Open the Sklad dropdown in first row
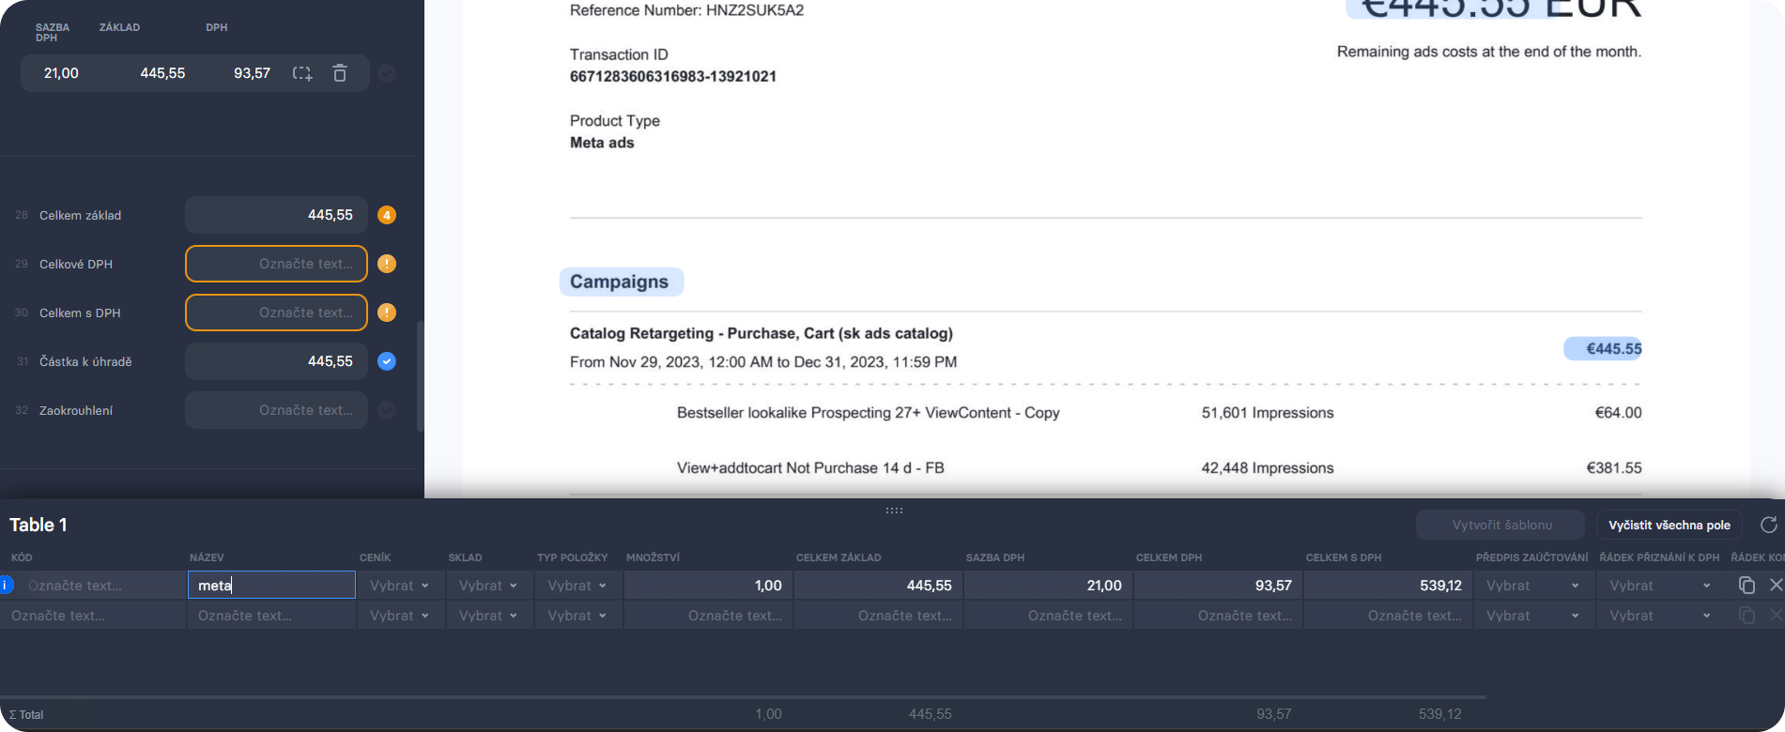This screenshot has width=1785, height=732. click(x=489, y=586)
